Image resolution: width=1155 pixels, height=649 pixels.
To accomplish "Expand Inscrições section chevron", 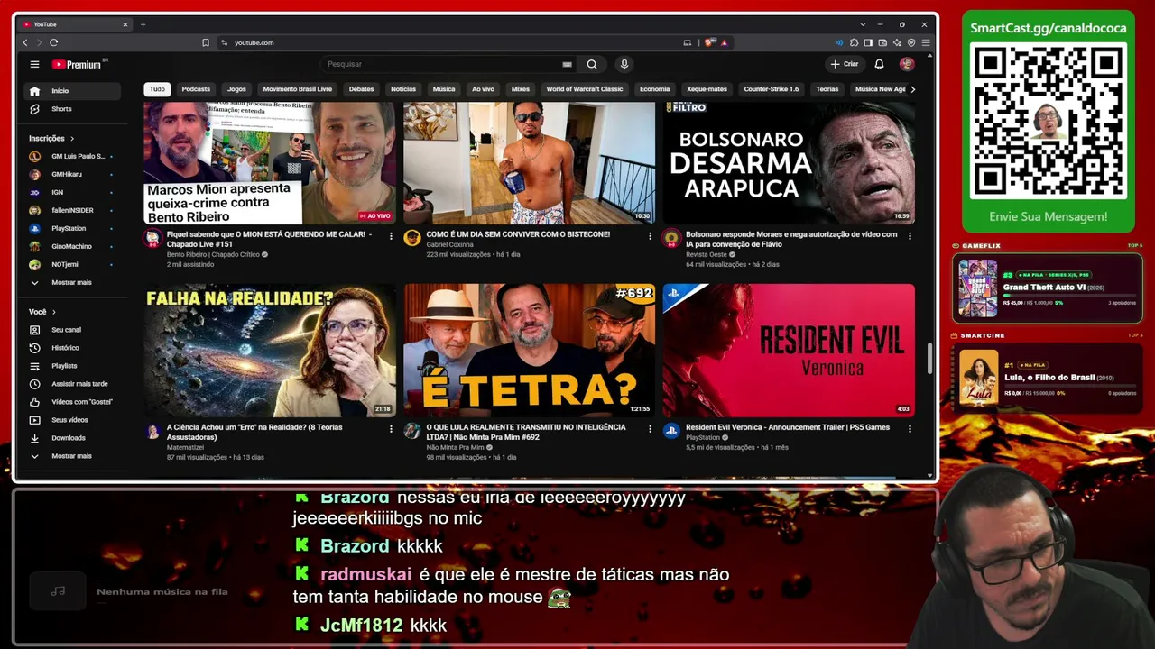I will tap(72, 139).
